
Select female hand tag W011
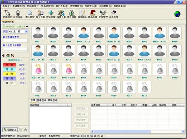(x=38, y=87)
